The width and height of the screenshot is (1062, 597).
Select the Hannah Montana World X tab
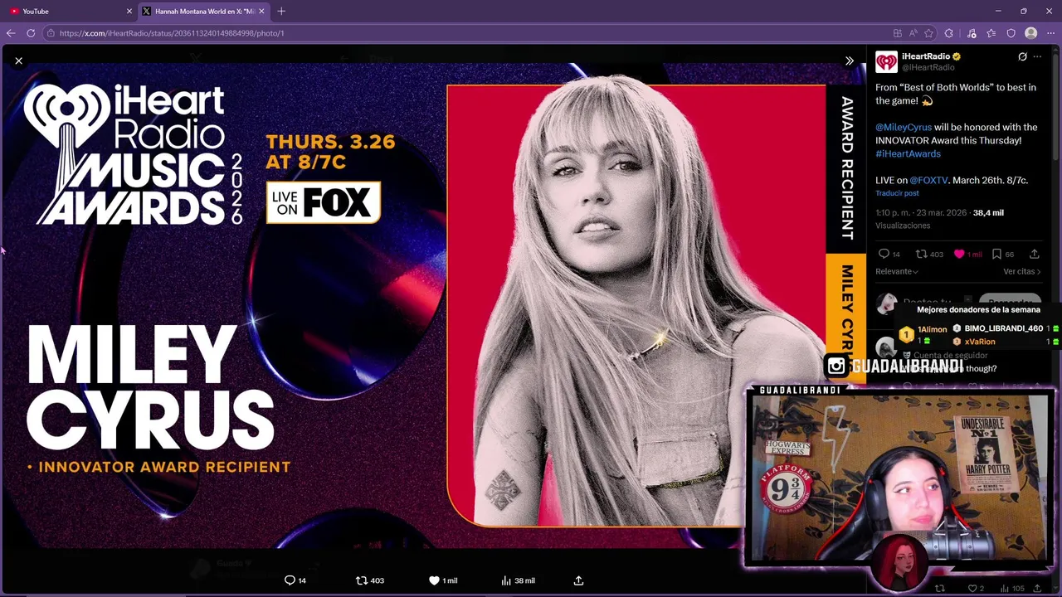pos(204,11)
